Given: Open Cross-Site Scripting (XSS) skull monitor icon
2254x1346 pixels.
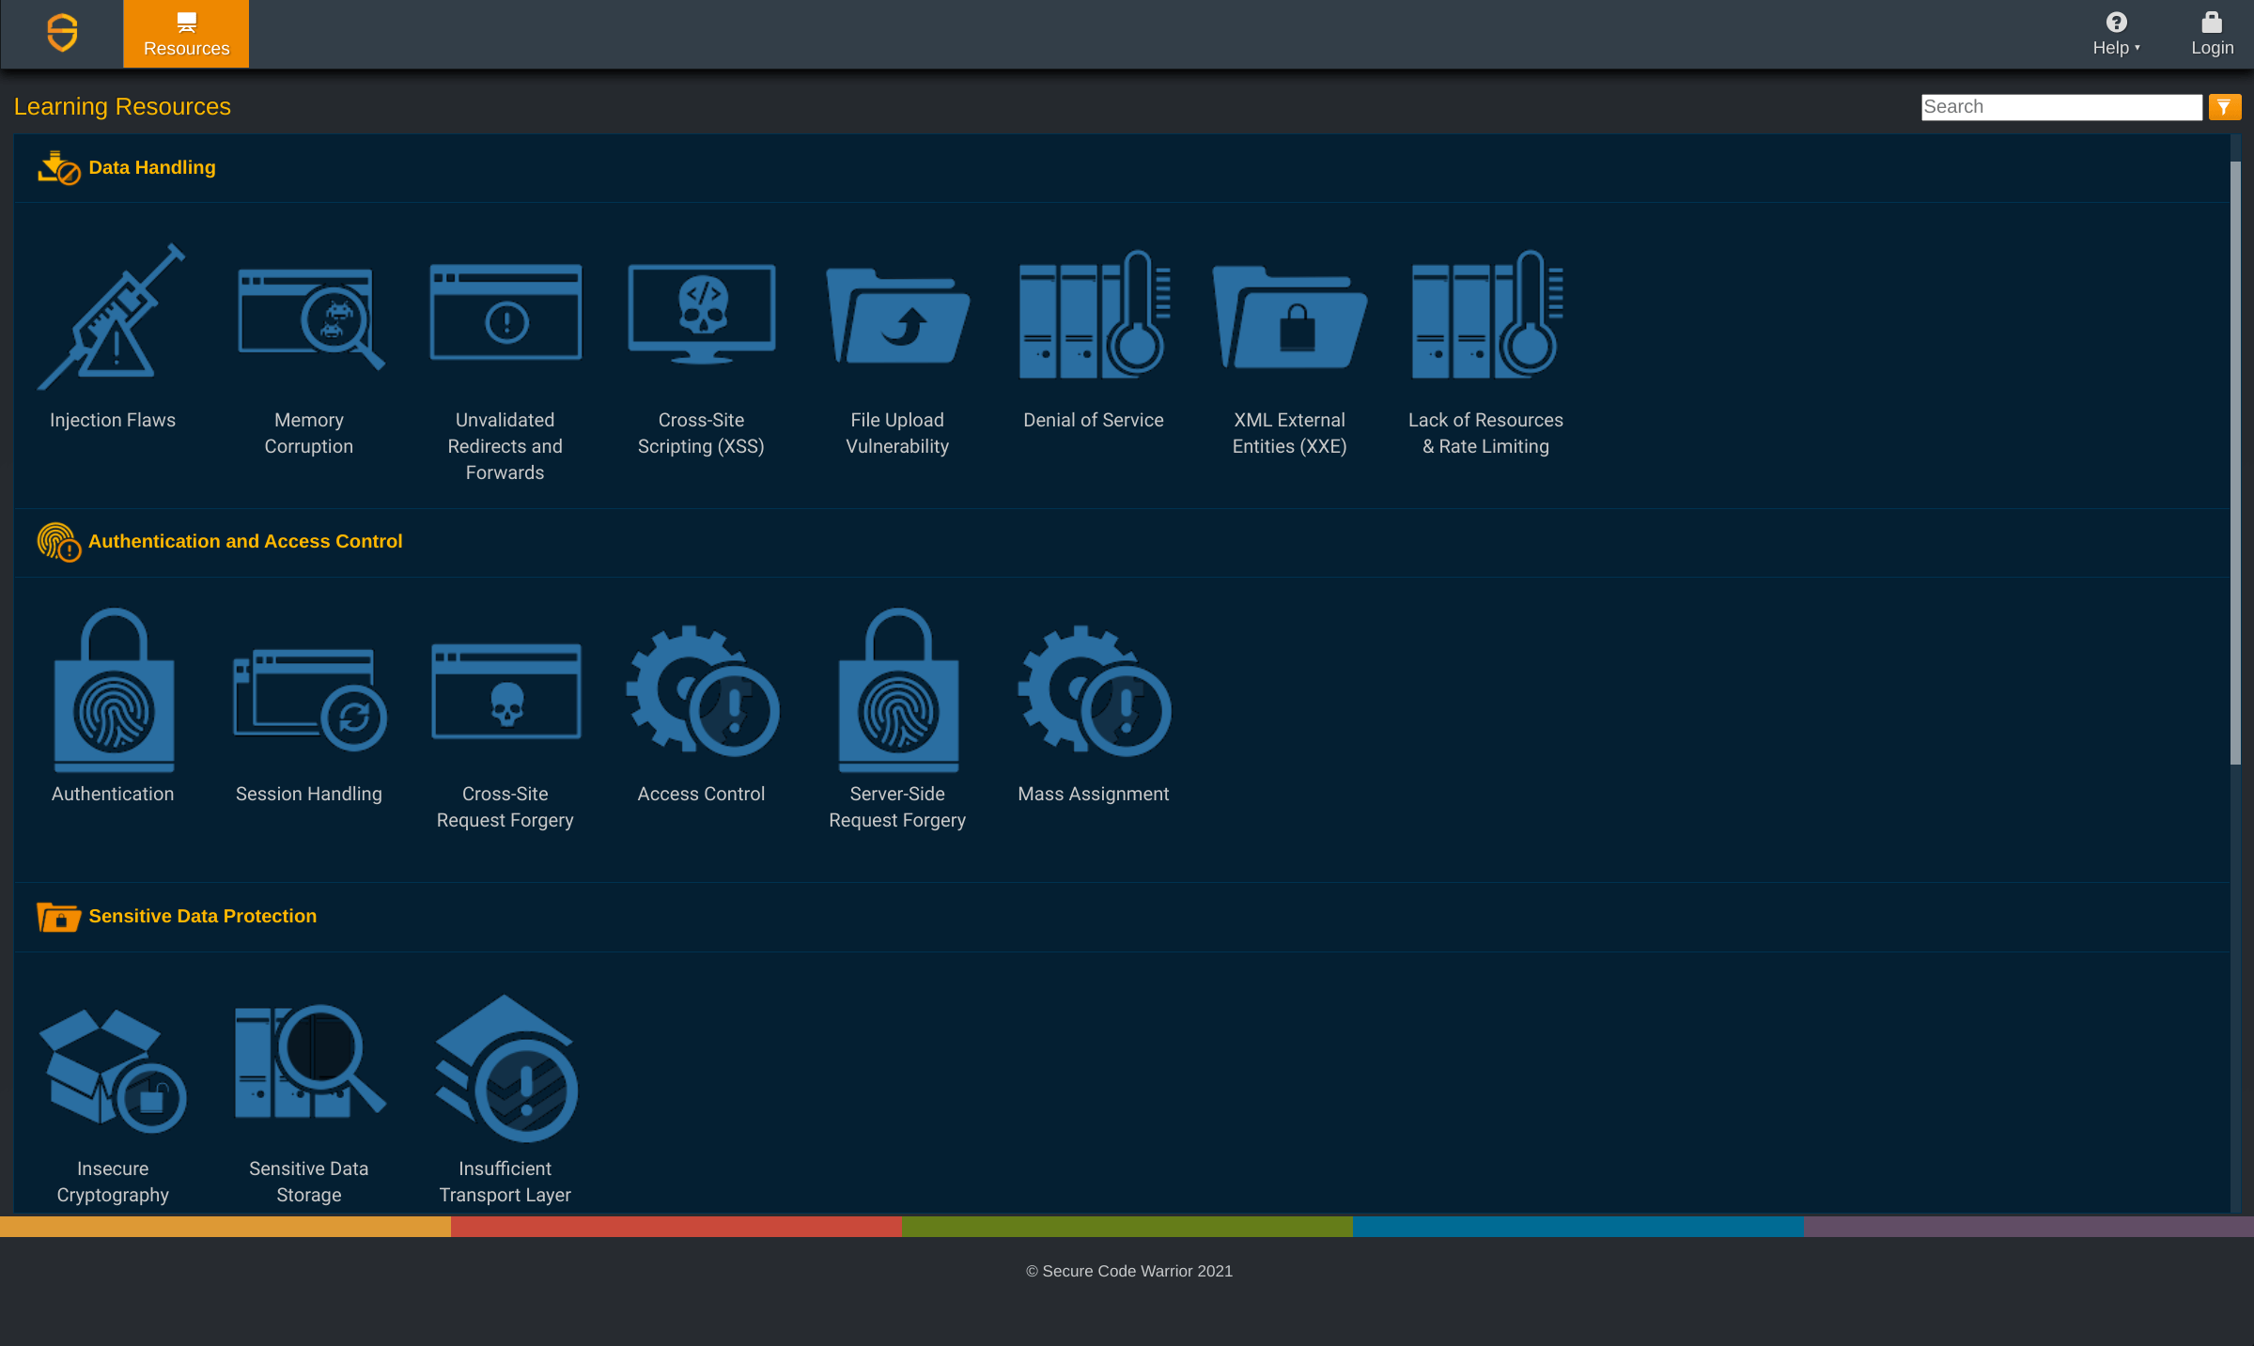Looking at the screenshot, I should pyautogui.click(x=701, y=315).
